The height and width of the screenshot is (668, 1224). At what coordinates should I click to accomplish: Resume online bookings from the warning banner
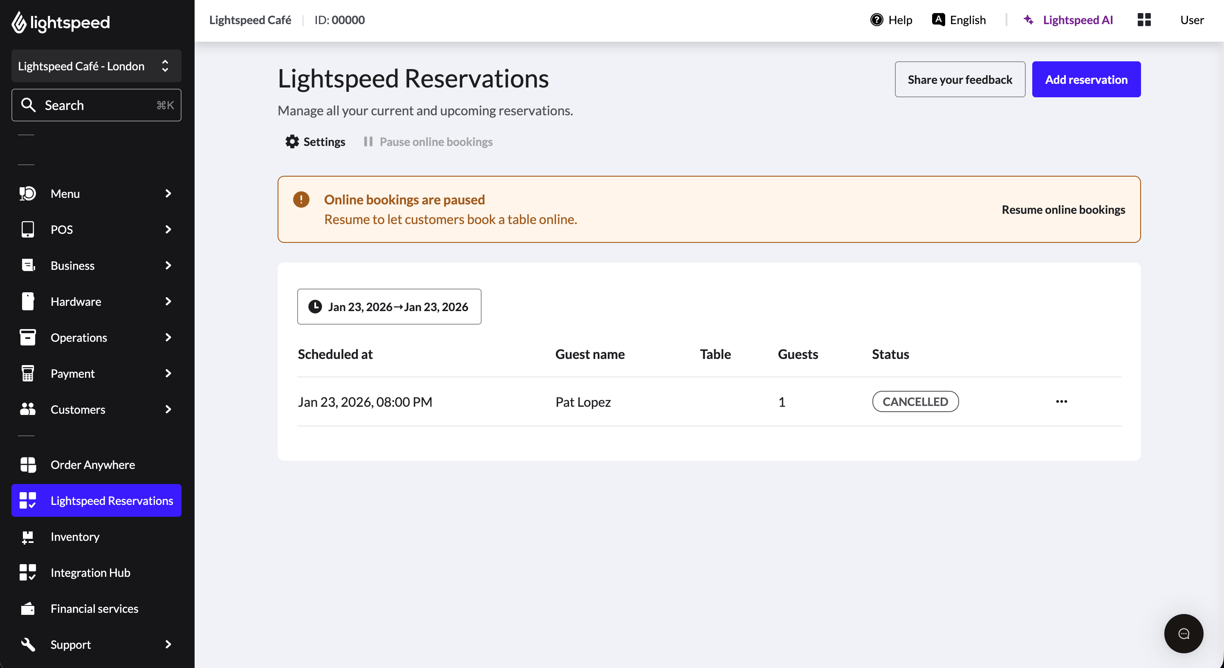[x=1063, y=210]
